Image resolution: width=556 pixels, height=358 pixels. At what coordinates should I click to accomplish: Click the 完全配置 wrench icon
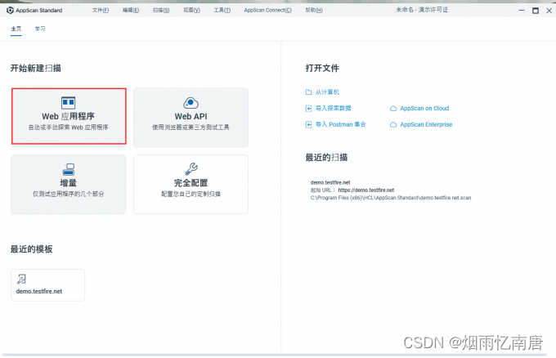pyautogui.click(x=191, y=169)
